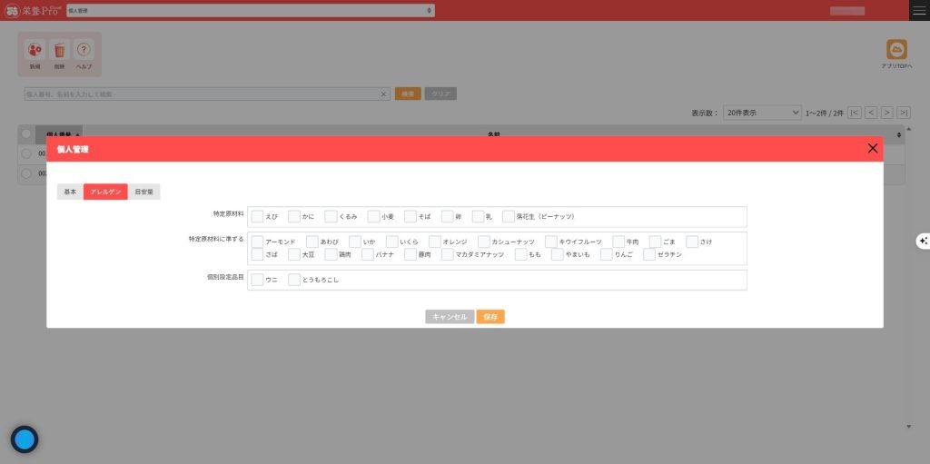This screenshot has height=464, width=930.
Task: Click the 削除 trash can icon
Action: click(59, 51)
